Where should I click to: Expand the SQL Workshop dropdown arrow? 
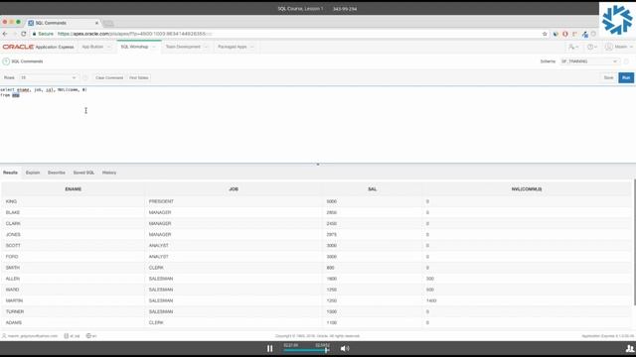154,47
